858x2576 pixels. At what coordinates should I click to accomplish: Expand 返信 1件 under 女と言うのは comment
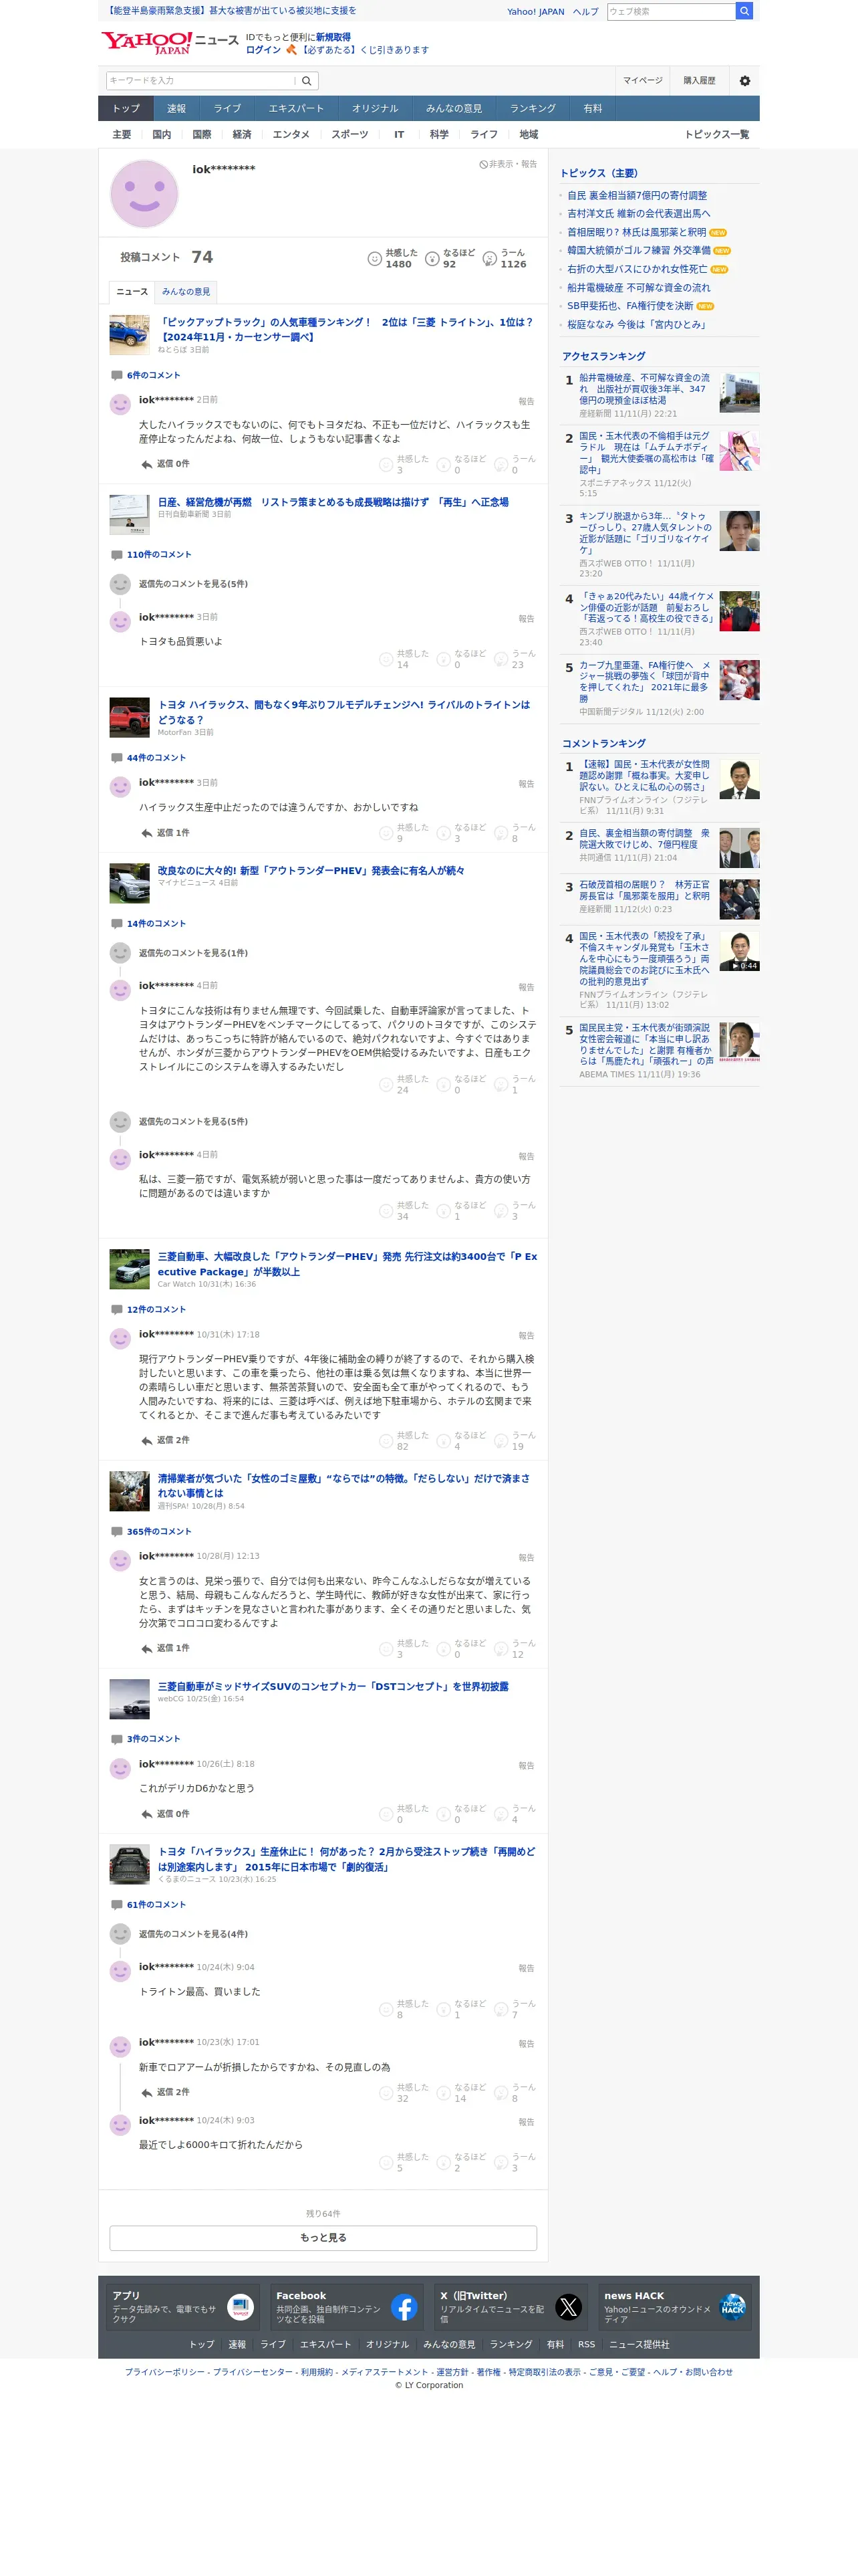[165, 1648]
